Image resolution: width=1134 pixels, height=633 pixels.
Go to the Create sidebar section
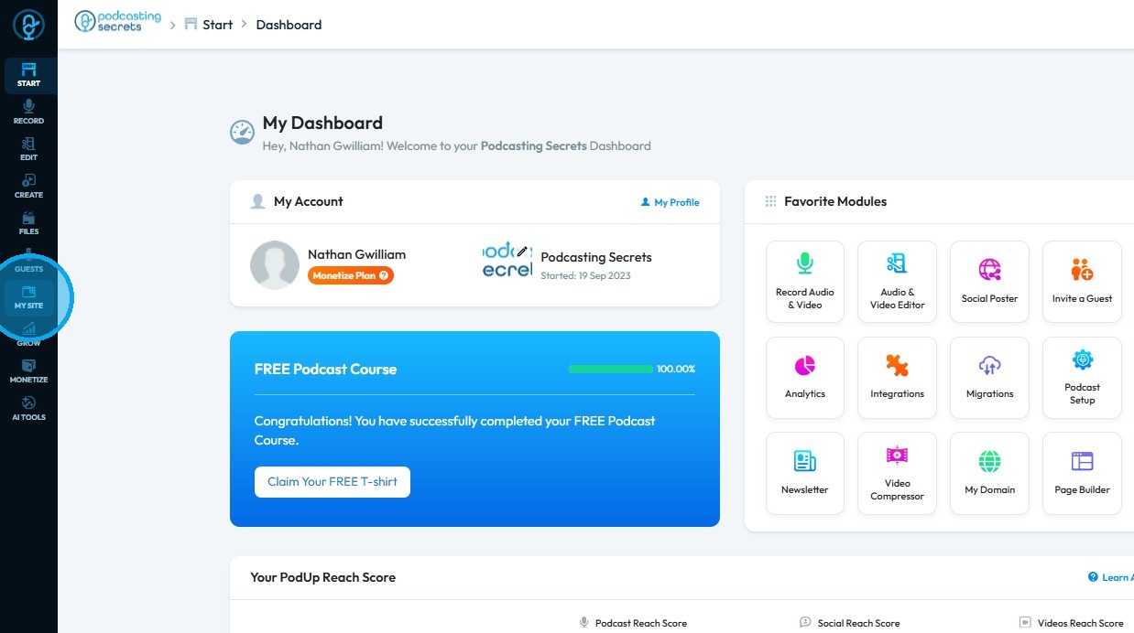pyautogui.click(x=28, y=186)
